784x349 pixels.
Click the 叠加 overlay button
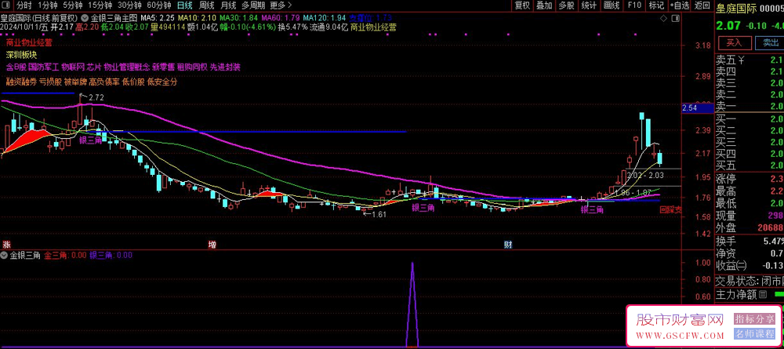click(x=544, y=5)
